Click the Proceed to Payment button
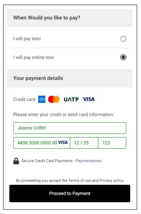 click(70, 193)
